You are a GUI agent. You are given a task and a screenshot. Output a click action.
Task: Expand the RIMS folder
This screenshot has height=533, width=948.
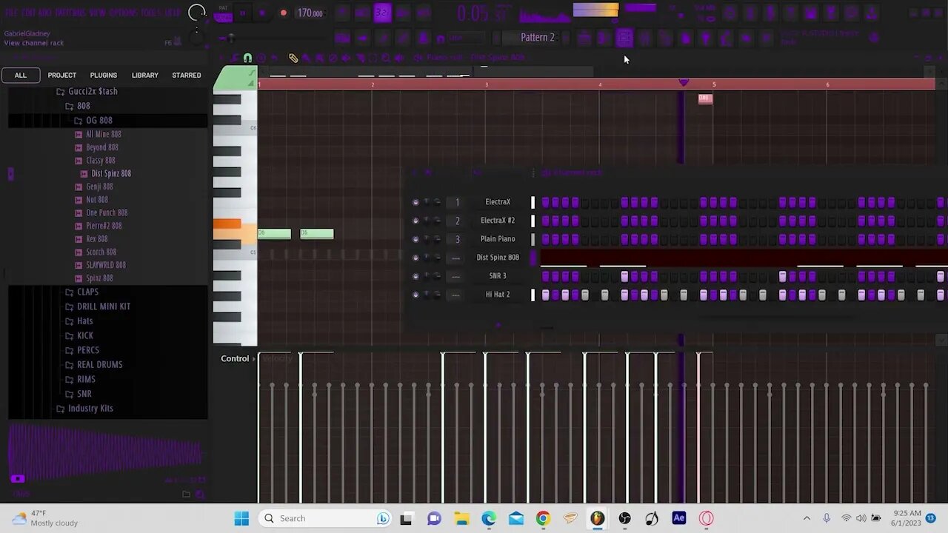80,379
